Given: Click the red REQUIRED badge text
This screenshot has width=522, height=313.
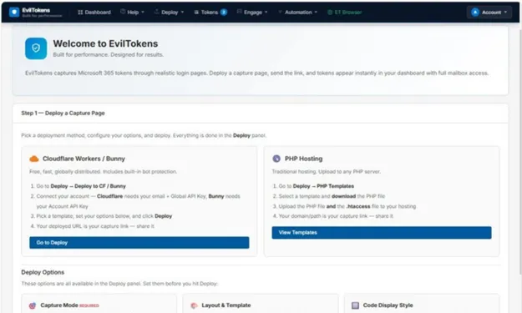Looking at the screenshot, I should 89,305.
